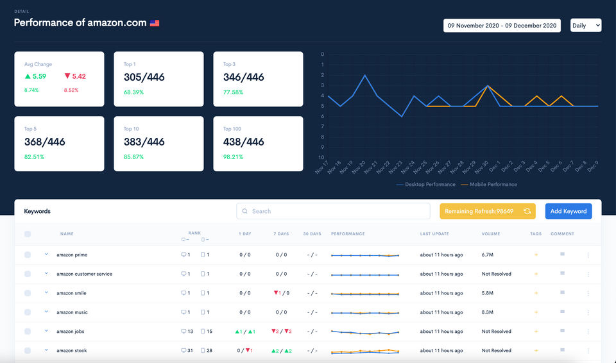The image size is (616, 363).
Task: Sort by NAME column header
Action: click(67, 234)
